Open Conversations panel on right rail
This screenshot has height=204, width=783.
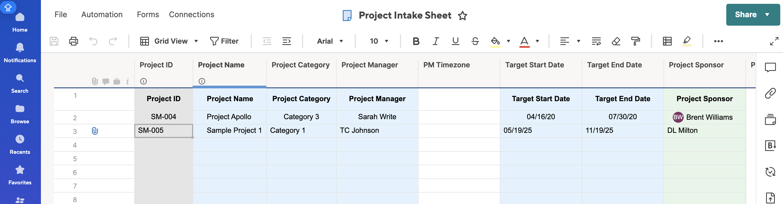[770, 67]
